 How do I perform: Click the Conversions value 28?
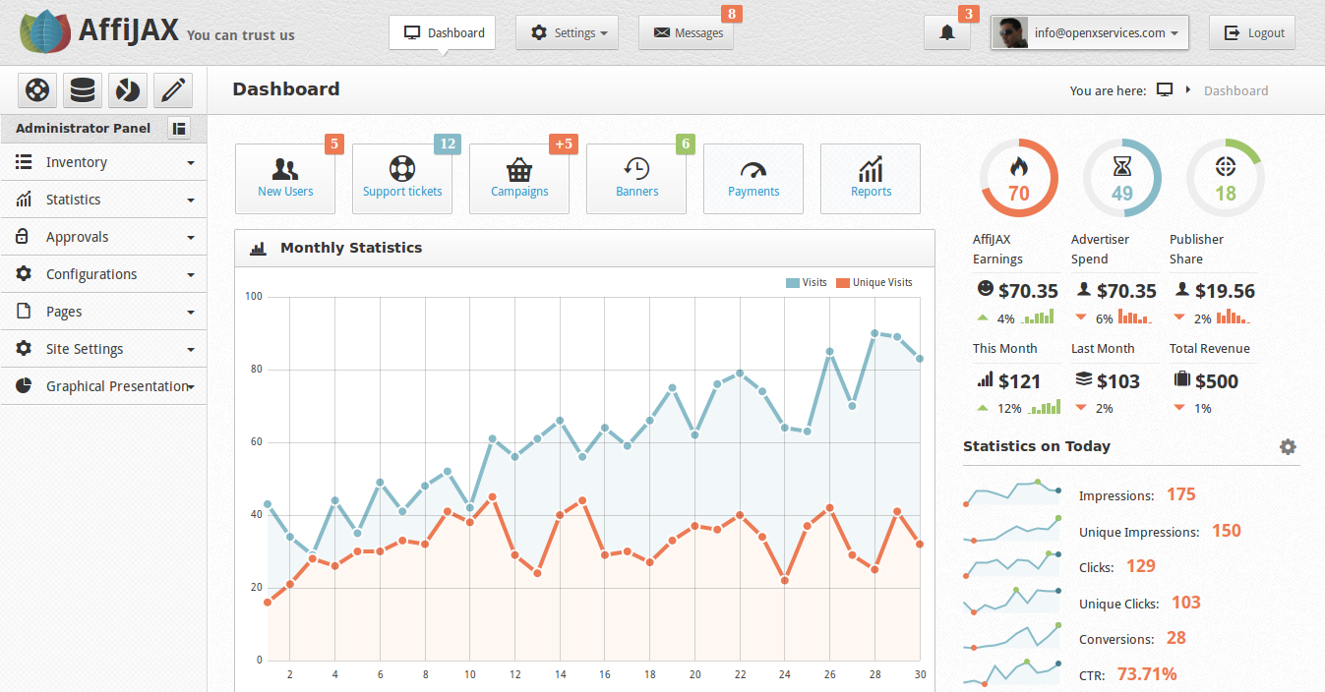point(1176,638)
